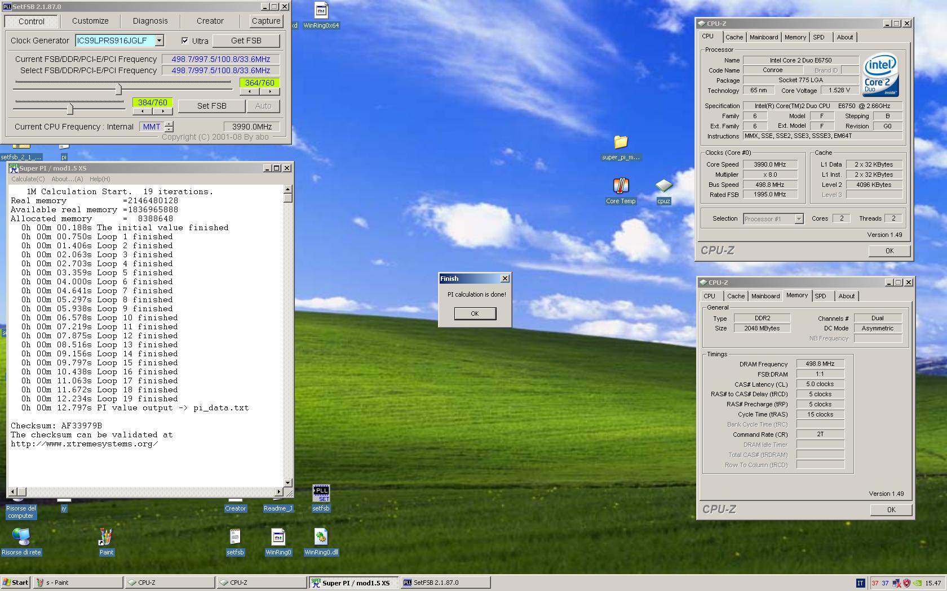
Task: Open Risorse del computer icon
Action: coord(21,509)
